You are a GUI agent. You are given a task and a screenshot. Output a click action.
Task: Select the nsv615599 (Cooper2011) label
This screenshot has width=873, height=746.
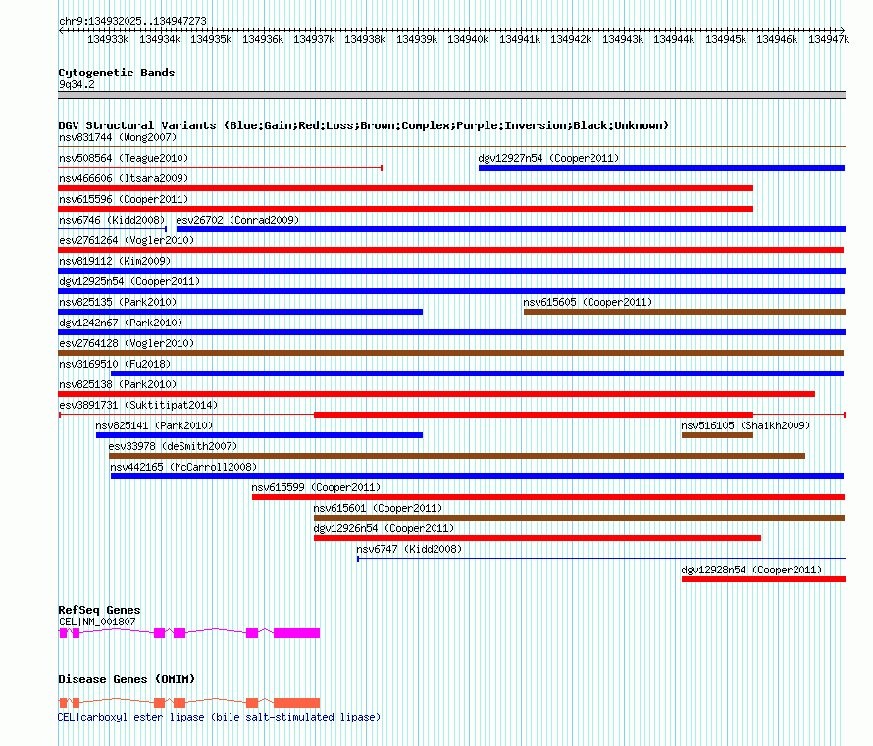pos(316,487)
